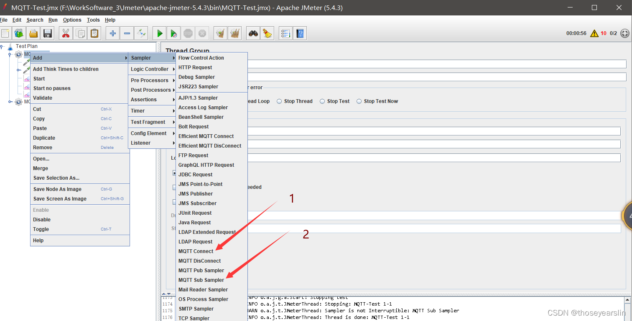This screenshot has height=321, width=632.
Task: Collapse all nodes with minus icon
Action: pyautogui.click(x=127, y=33)
